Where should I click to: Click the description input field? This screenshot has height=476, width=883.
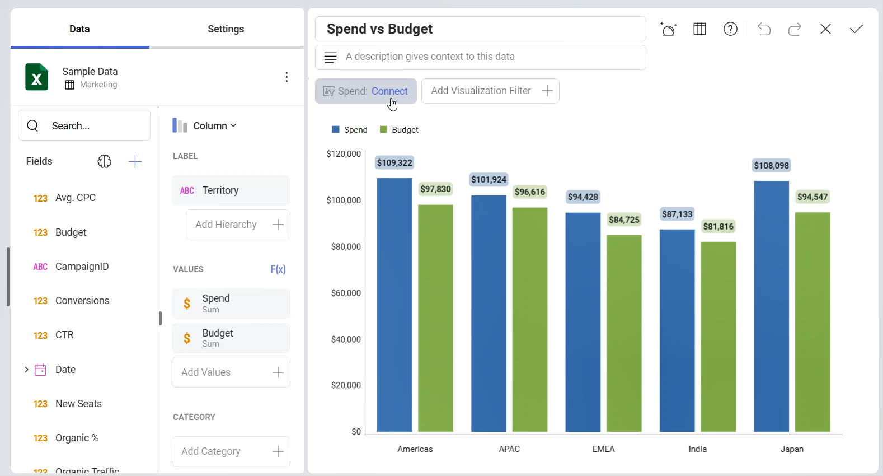[x=481, y=57]
